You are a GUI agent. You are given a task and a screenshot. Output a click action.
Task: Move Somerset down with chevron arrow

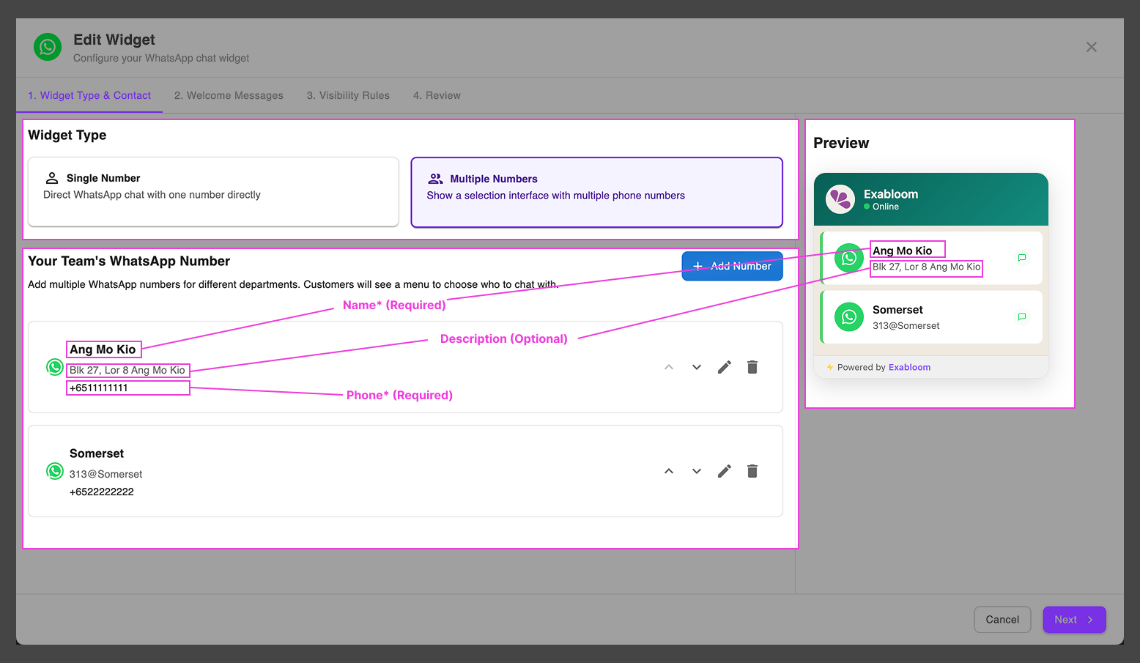pos(697,471)
